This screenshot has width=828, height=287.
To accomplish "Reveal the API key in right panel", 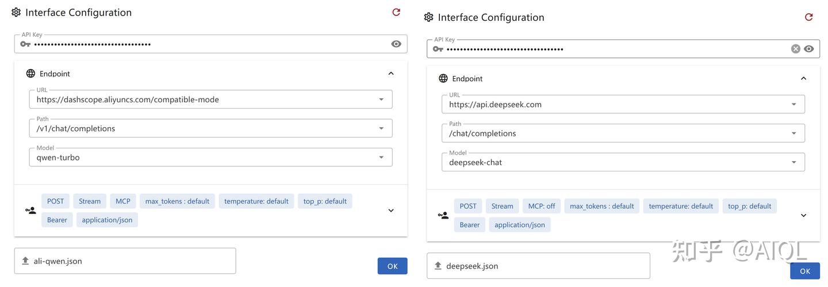I will (809, 49).
